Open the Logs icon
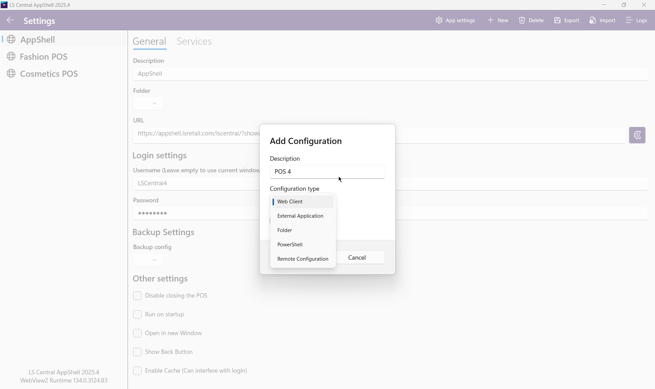The width and height of the screenshot is (655, 389). tap(629, 20)
